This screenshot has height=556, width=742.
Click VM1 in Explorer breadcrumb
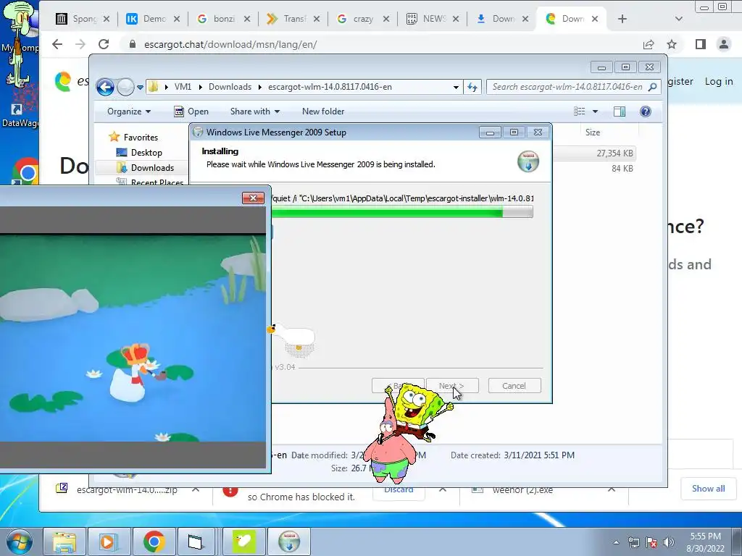tap(183, 87)
